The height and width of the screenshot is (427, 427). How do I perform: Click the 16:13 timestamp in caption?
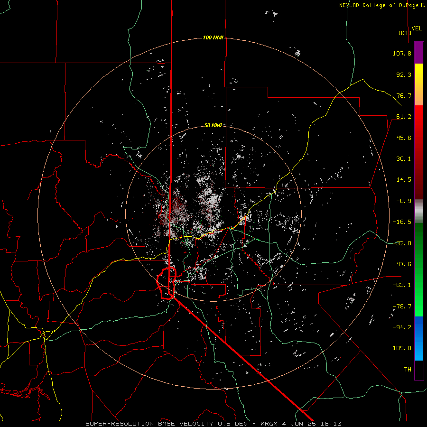[331, 424]
